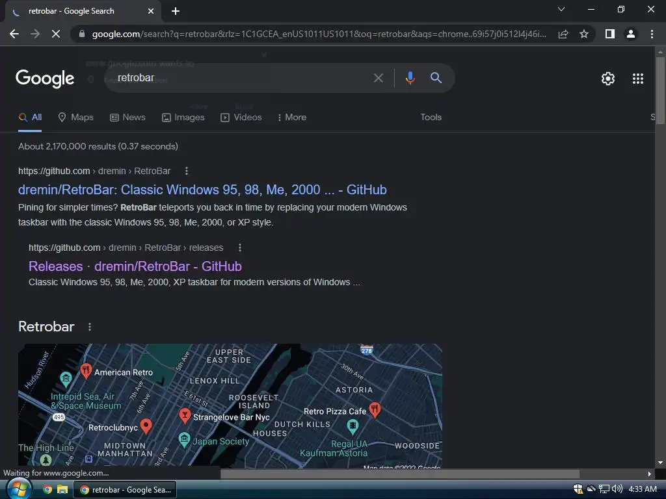Open the Releases dremin/RetroBar link
Viewport: 666px width, 499px height.
[x=135, y=266]
